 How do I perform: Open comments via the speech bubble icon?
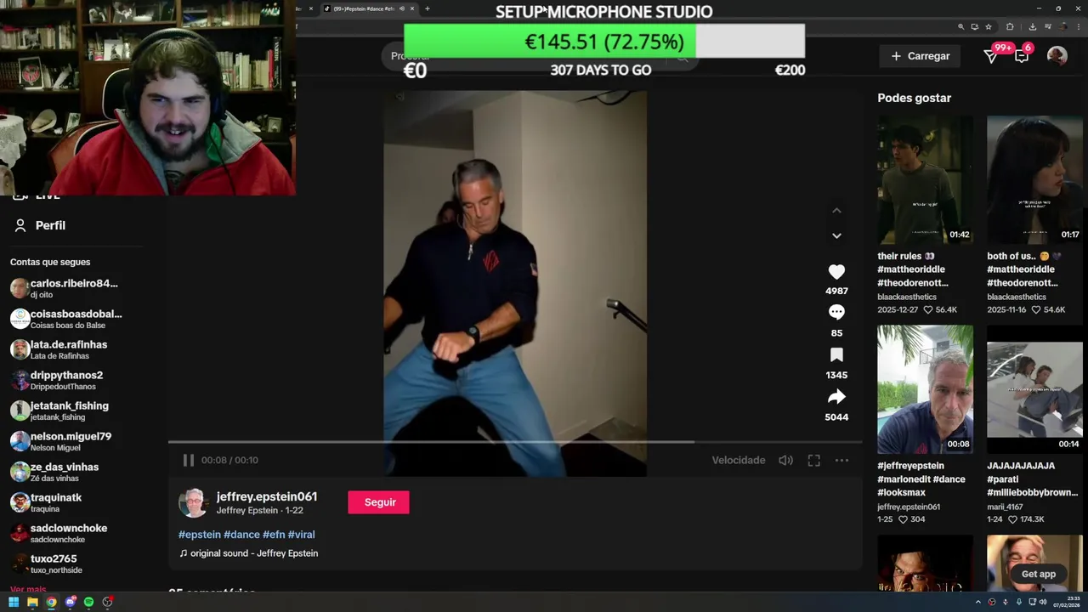point(836,312)
